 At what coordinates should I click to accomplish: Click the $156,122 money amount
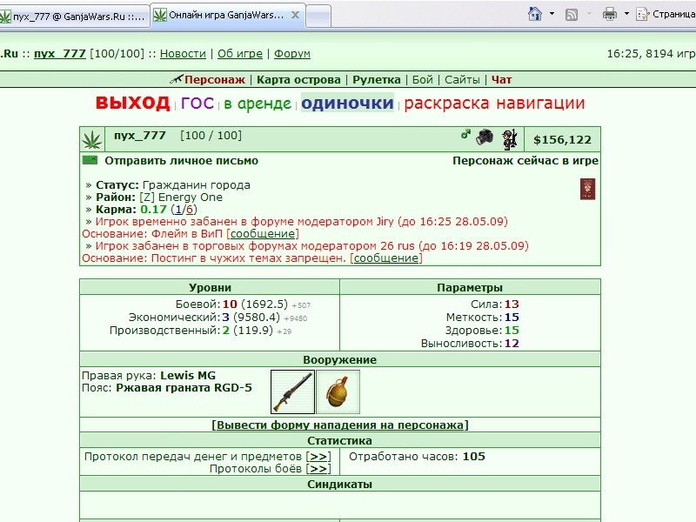(x=562, y=140)
